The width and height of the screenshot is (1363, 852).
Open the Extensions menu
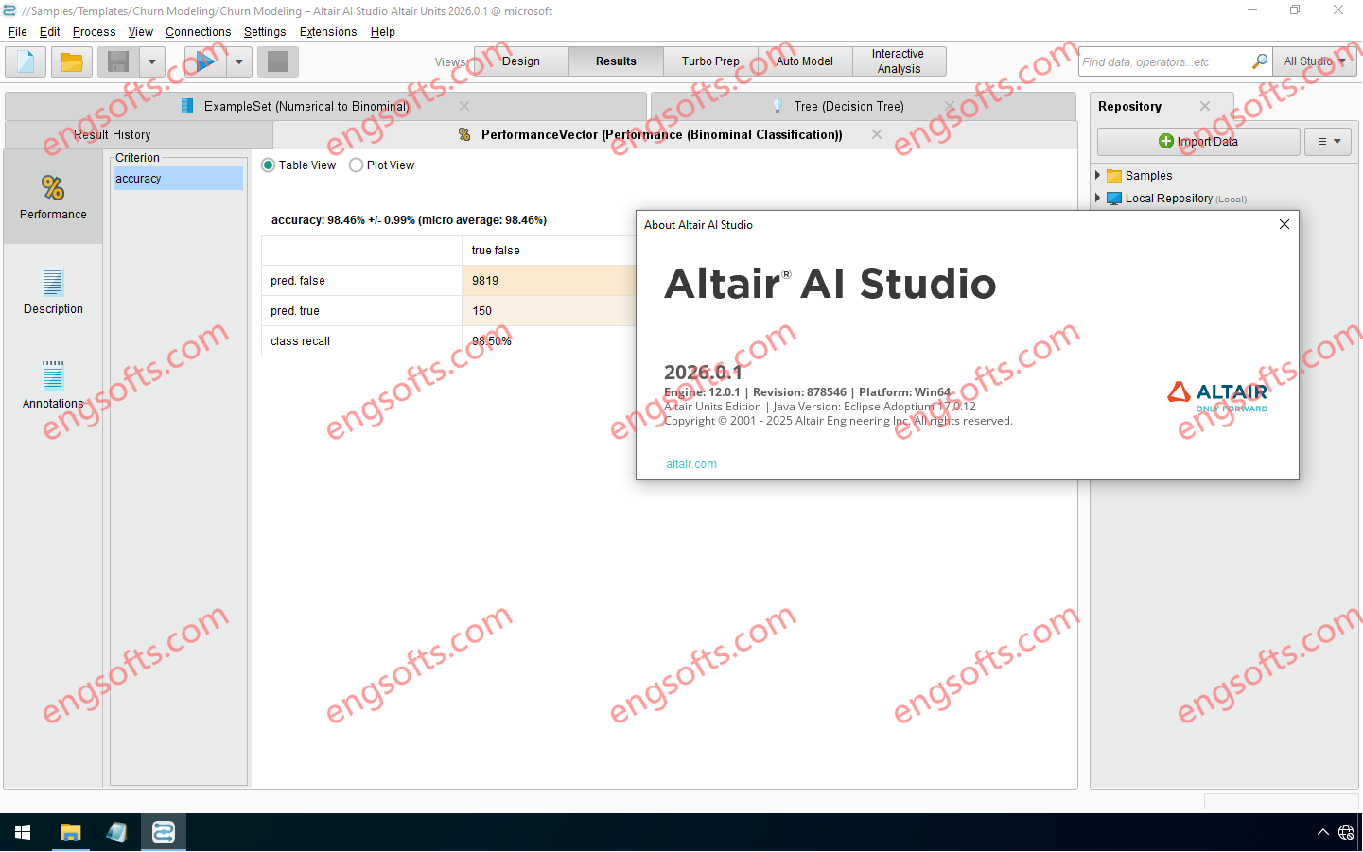(328, 32)
